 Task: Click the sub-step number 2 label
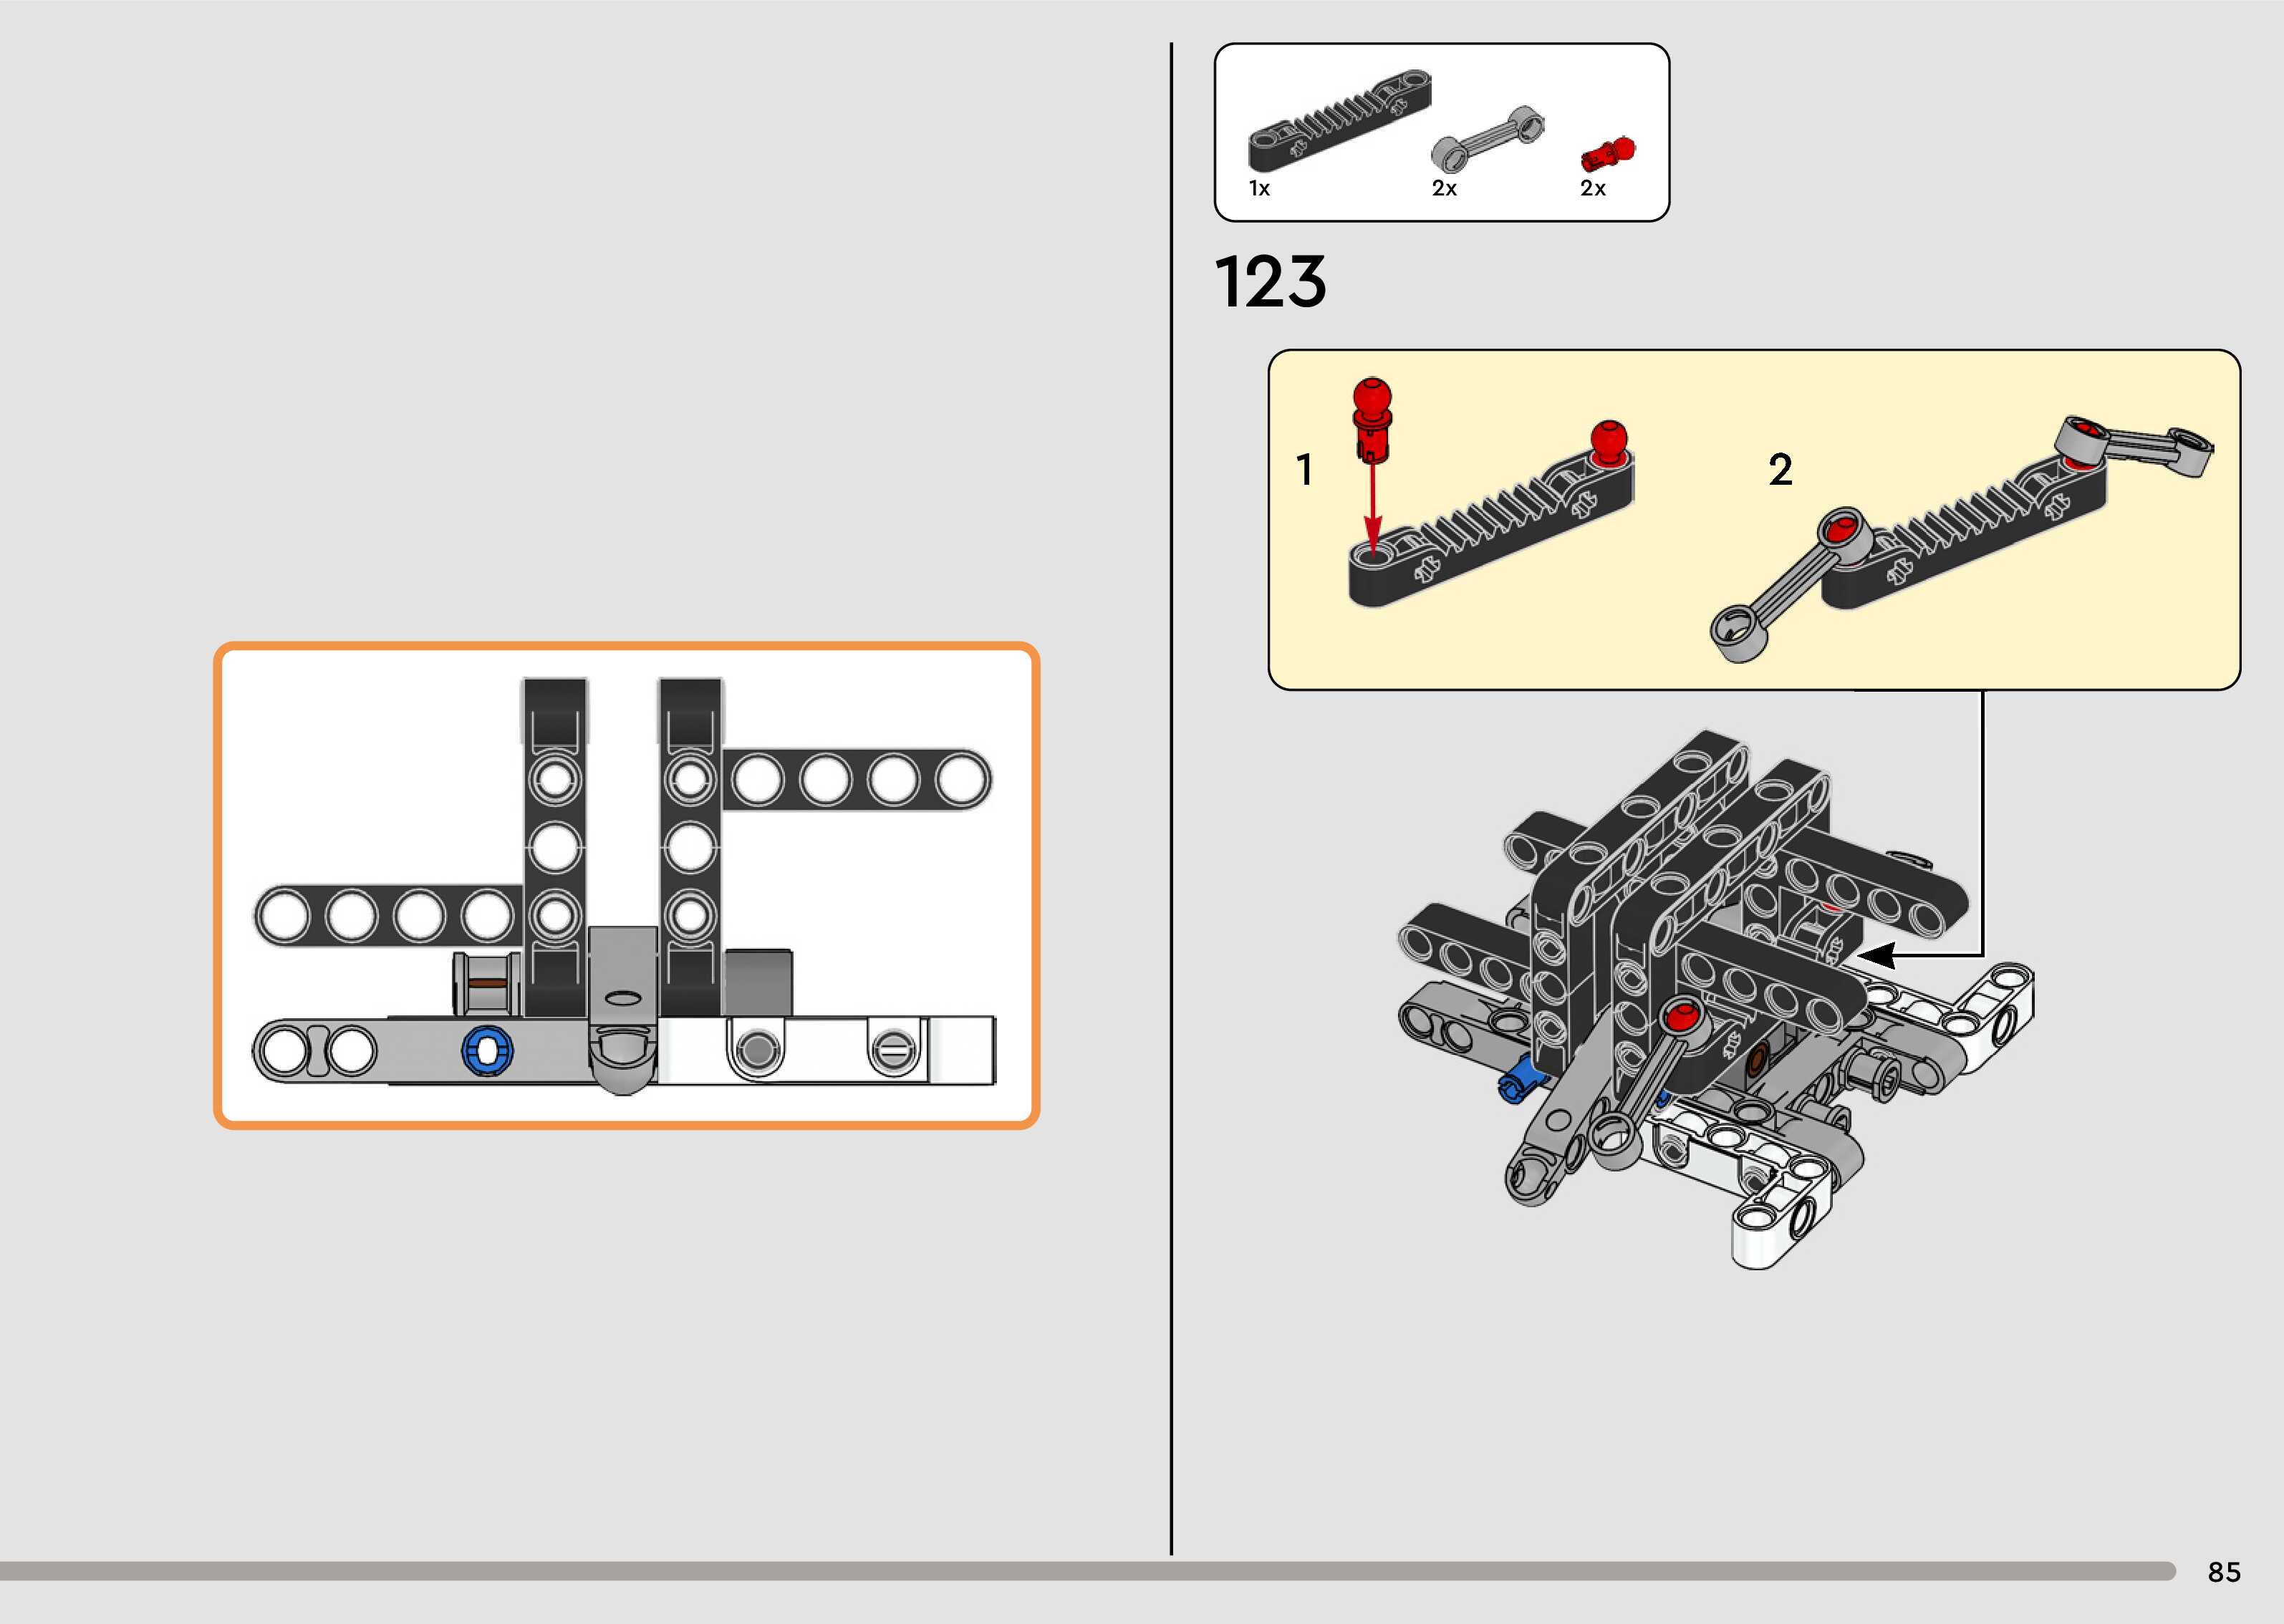click(1780, 469)
